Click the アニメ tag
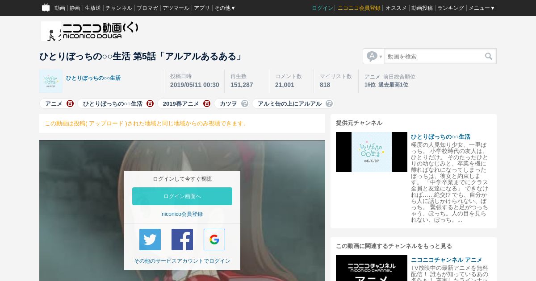The width and height of the screenshot is (536, 281). 54,103
